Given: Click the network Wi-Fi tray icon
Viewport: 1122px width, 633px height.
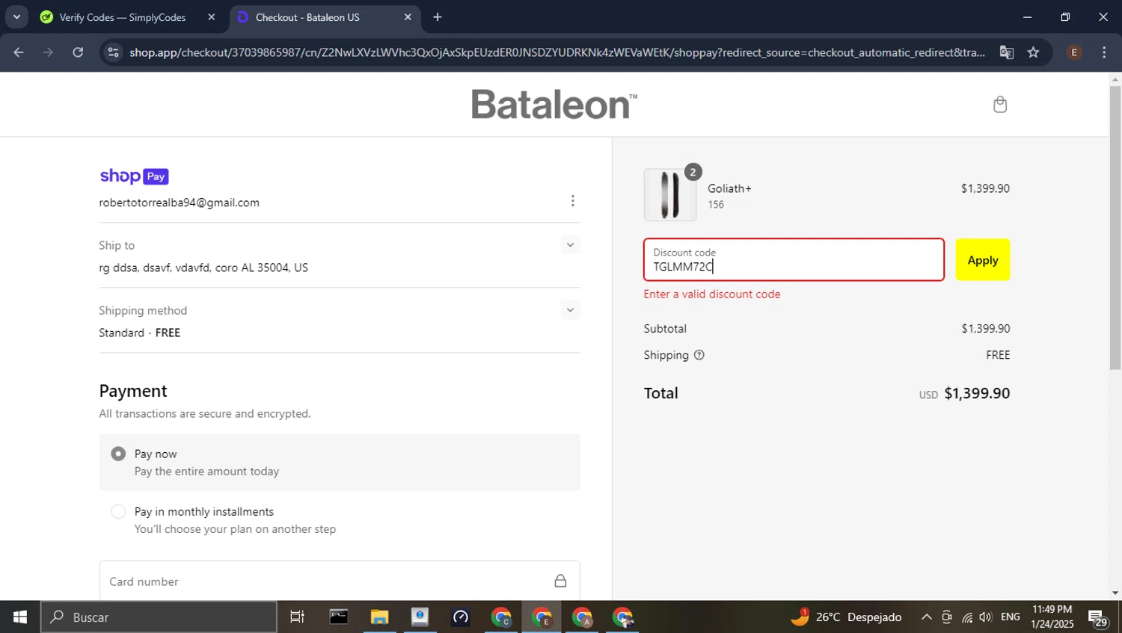Looking at the screenshot, I should [967, 617].
